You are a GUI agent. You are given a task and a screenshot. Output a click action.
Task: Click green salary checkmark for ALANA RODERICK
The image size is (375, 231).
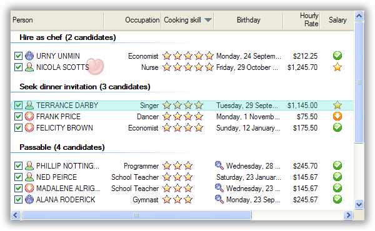337,199
